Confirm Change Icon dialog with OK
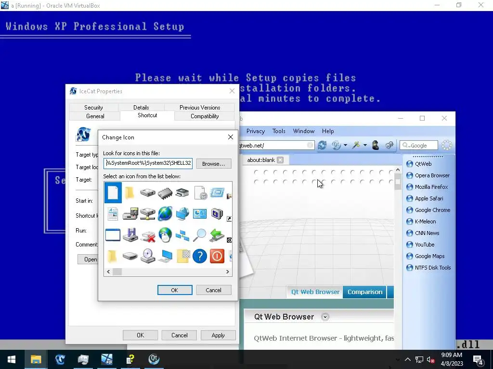This screenshot has height=369, width=493. point(174,290)
